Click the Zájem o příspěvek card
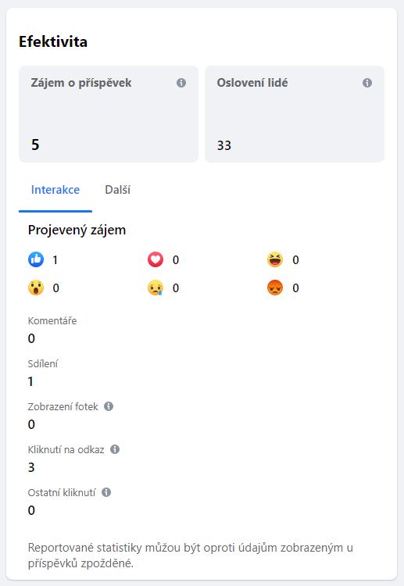The width and height of the screenshot is (404, 586). point(109,114)
